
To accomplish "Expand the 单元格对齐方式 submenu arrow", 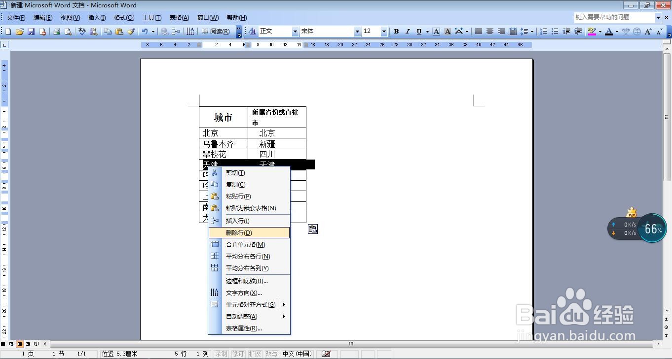I will point(284,304).
